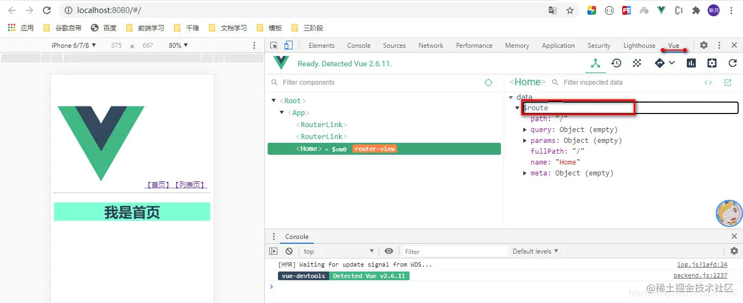Select Home component row in tree

tap(384, 149)
